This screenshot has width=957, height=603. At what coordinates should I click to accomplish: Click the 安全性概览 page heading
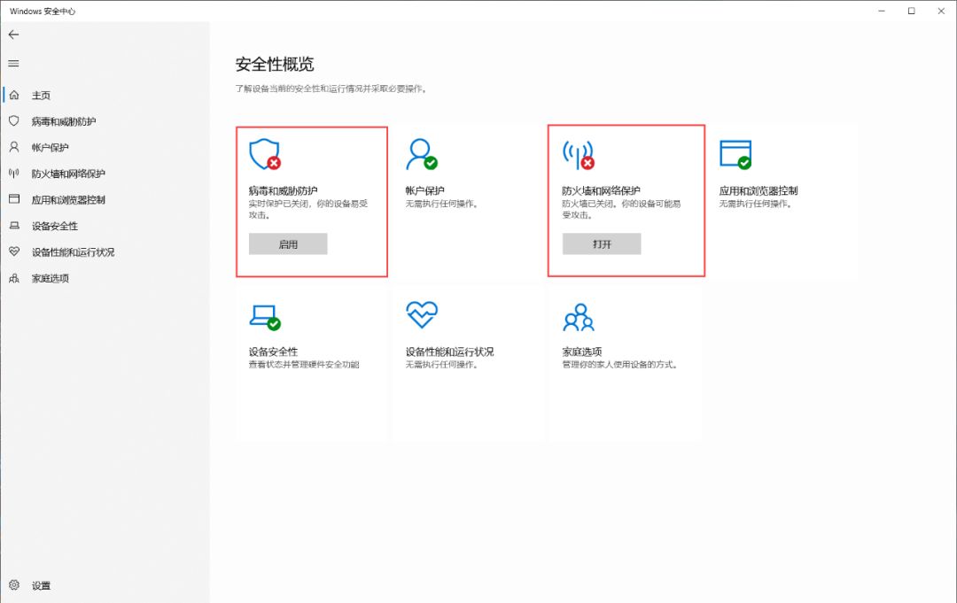tap(275, 64)
